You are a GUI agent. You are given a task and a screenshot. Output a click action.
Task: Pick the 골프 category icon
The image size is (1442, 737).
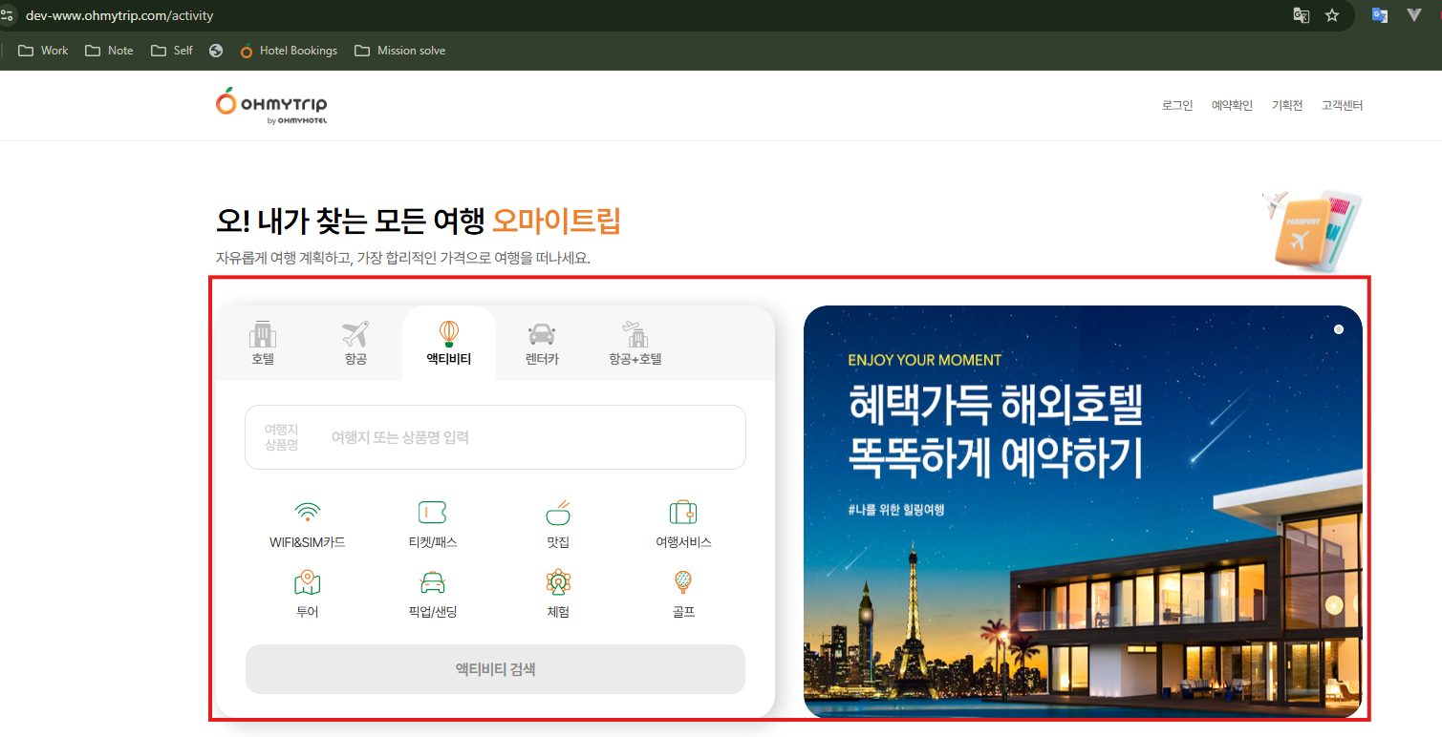click(x=682, y=582)
